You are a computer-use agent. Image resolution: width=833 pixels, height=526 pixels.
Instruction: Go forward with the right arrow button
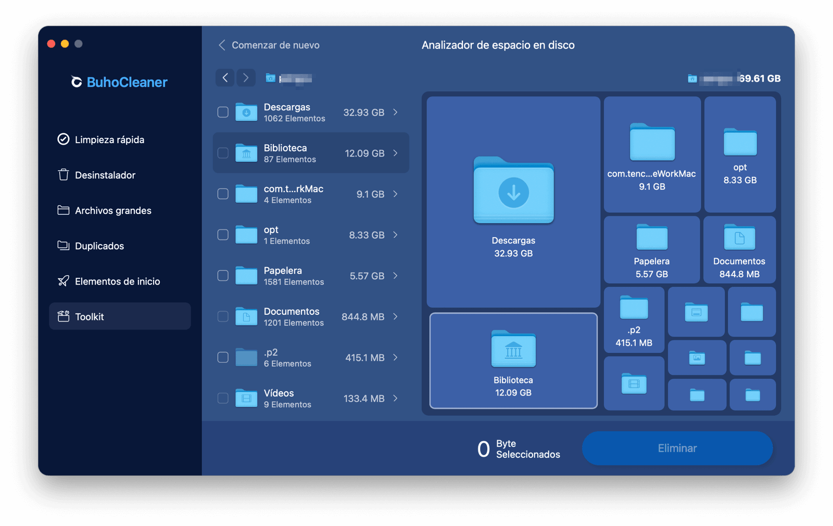(246, 78)
